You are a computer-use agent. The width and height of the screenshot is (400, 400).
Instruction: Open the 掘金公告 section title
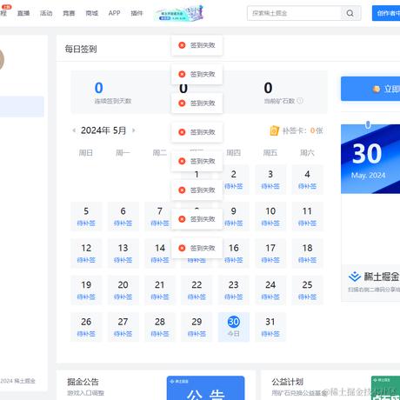[x=83, y=382]
